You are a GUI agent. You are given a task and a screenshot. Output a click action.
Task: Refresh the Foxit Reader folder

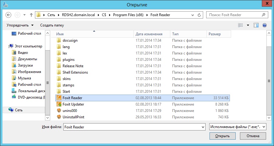199,15
